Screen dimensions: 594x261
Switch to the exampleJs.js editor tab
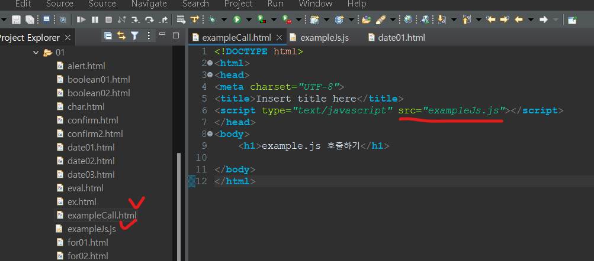(319, 37)
